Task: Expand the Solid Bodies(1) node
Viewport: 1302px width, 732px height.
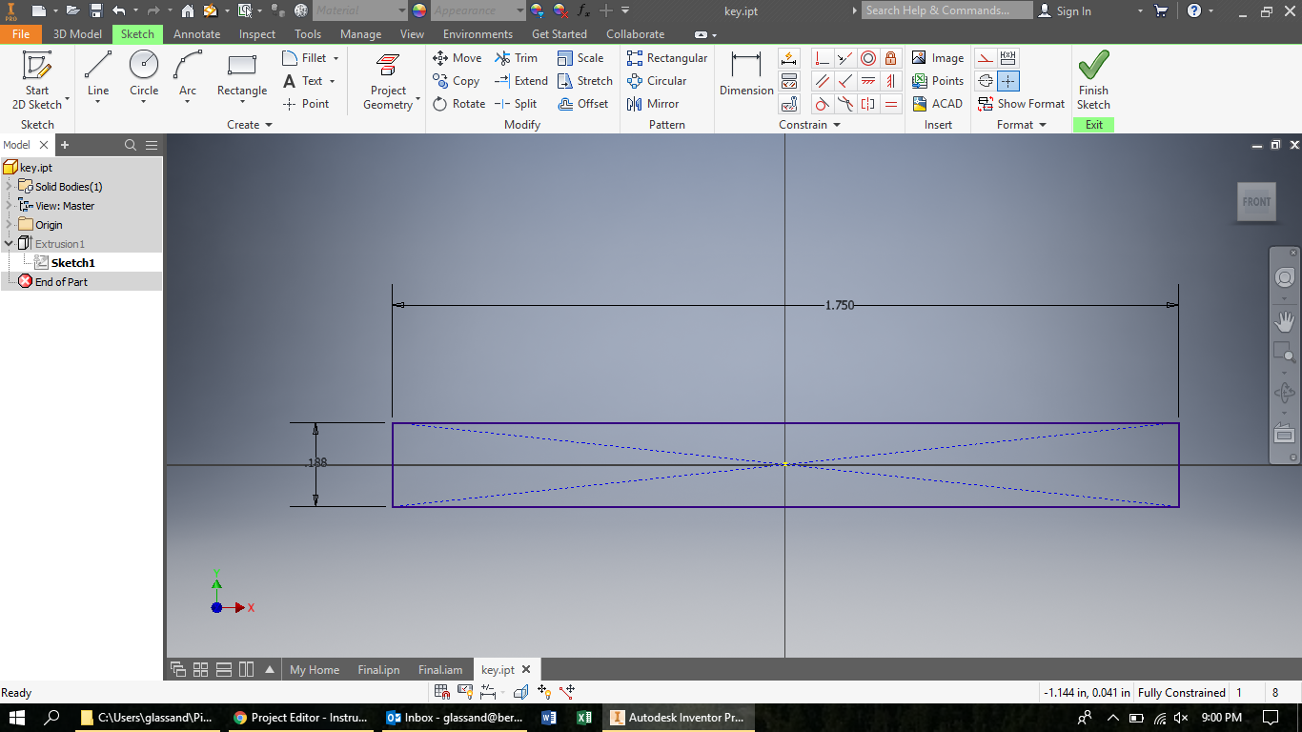Action: [9, 187]
